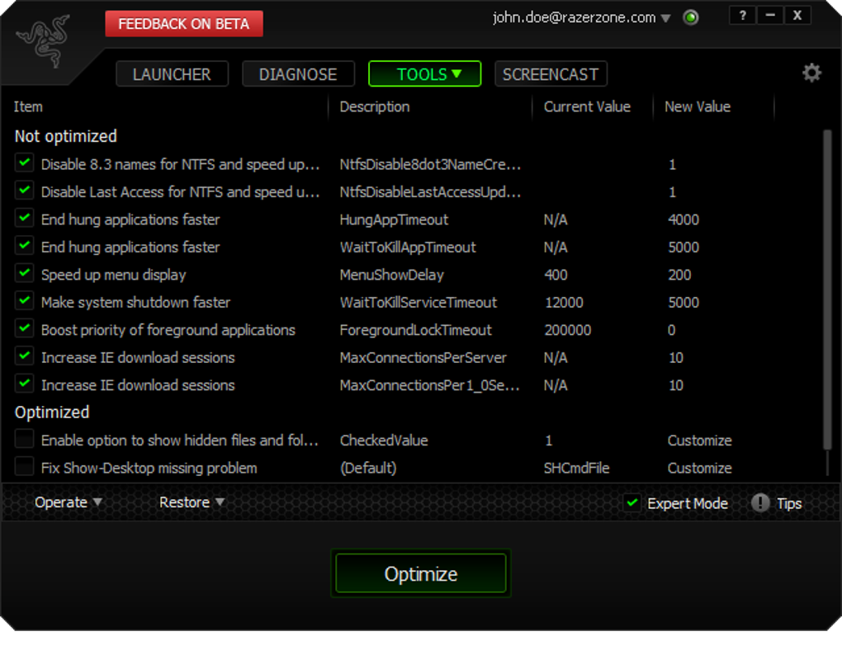This screenshot has width=842, height=669.
Task: Click the vertical scrollbar of the list
Action: 827,290
